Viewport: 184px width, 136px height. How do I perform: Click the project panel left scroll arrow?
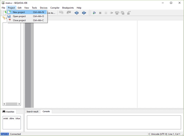[x=4, y=104]
